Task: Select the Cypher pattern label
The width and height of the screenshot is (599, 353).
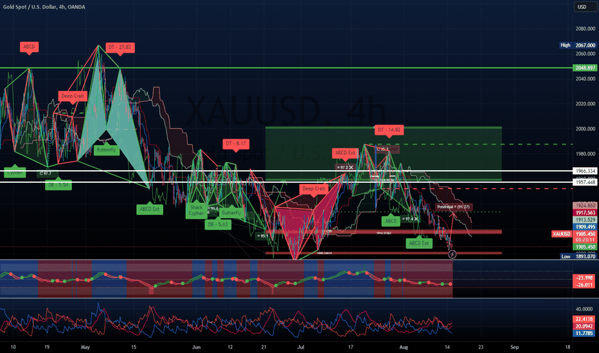Action: point(15,173)
